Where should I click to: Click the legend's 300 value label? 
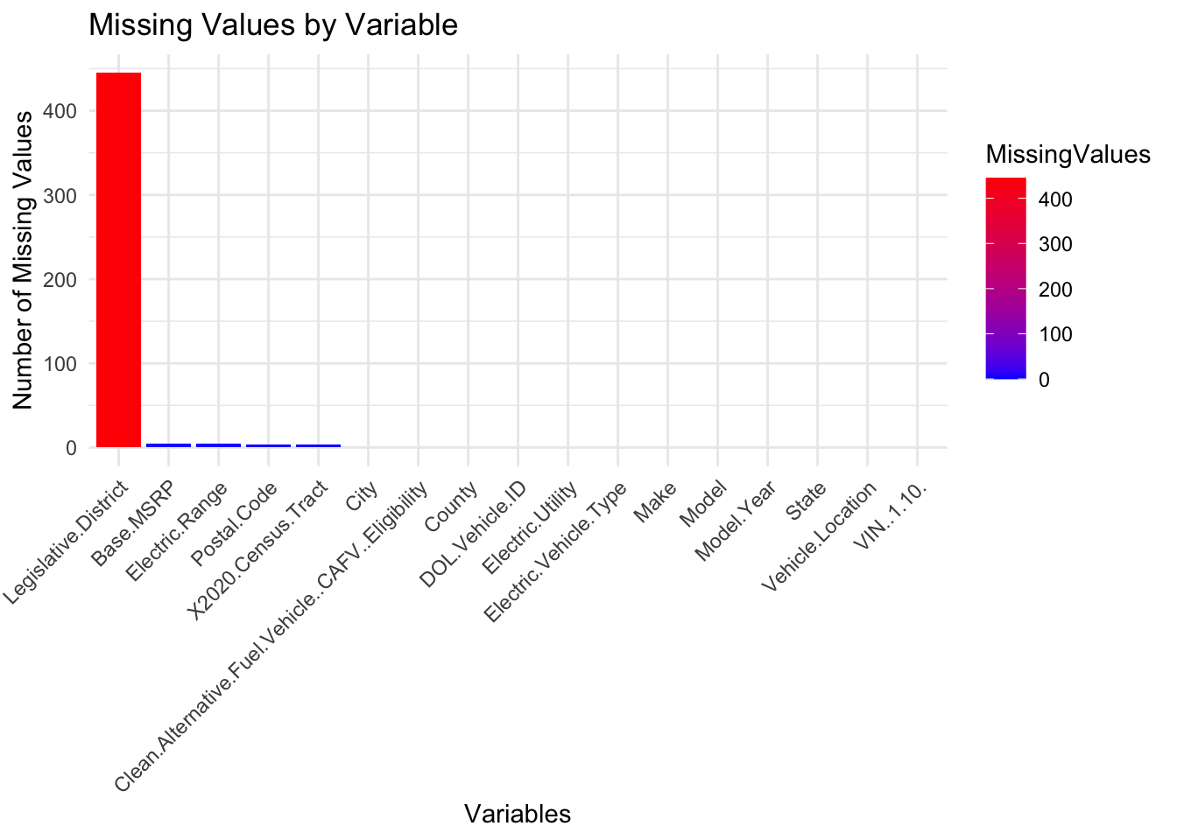tap(1054, 244)
